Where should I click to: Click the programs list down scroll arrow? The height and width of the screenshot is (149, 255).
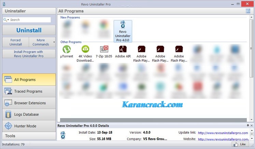coord(252,119)
